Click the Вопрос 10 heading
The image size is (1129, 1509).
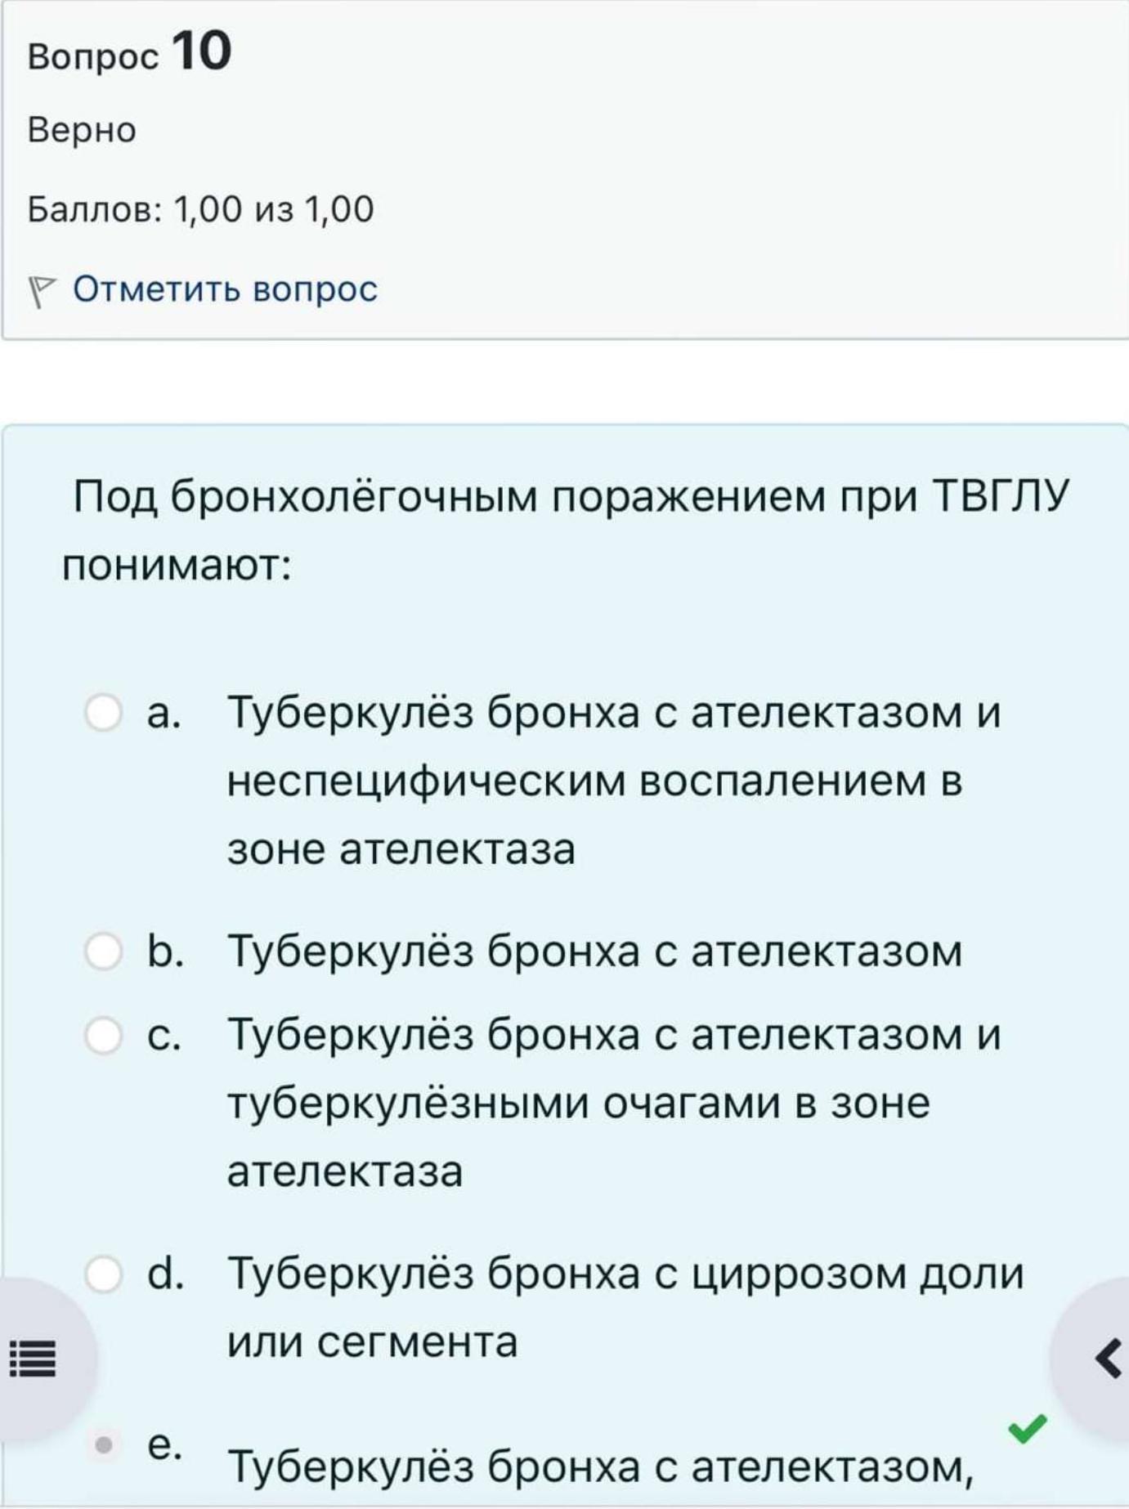point(130,51)
